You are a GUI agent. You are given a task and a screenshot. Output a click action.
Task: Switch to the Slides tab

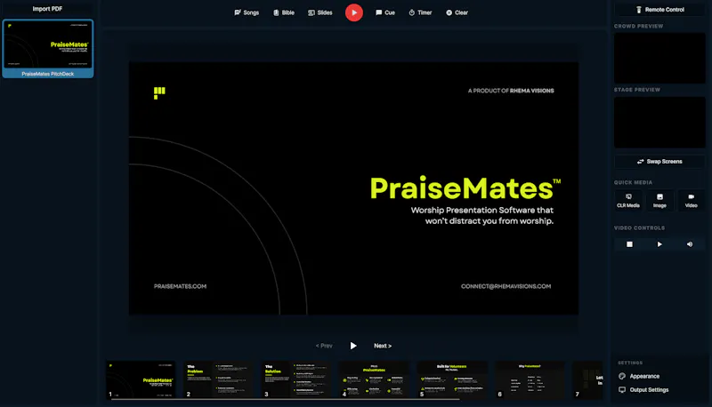click(x=320, y=12)
